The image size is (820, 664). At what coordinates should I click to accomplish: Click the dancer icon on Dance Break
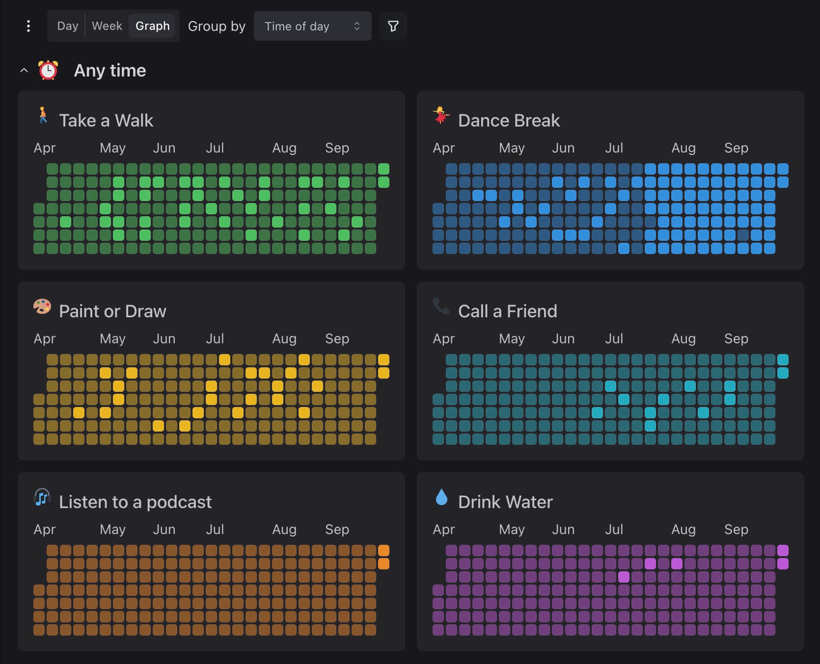pyautogui.click(x=441, y=116)
